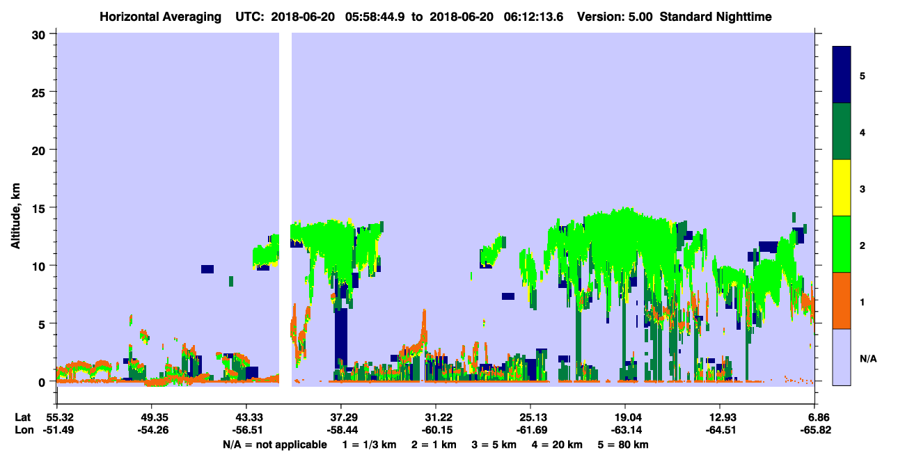Click the latitude value 12.93
Image resolution: width=905 pixels, height=464 pixels.
tap(720, 417)
